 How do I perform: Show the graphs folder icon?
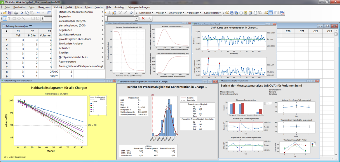click(236, 13)
